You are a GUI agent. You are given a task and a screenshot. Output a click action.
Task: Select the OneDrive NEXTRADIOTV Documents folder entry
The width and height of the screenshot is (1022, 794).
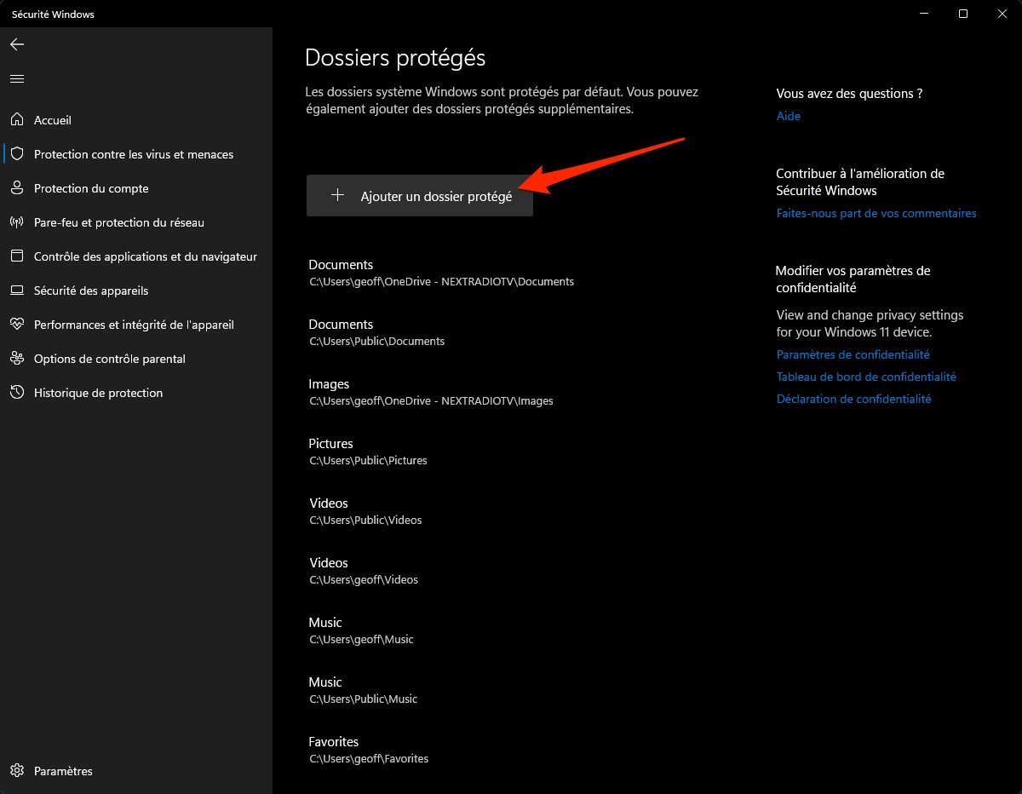pyautogui.click(x=441, y=273)
